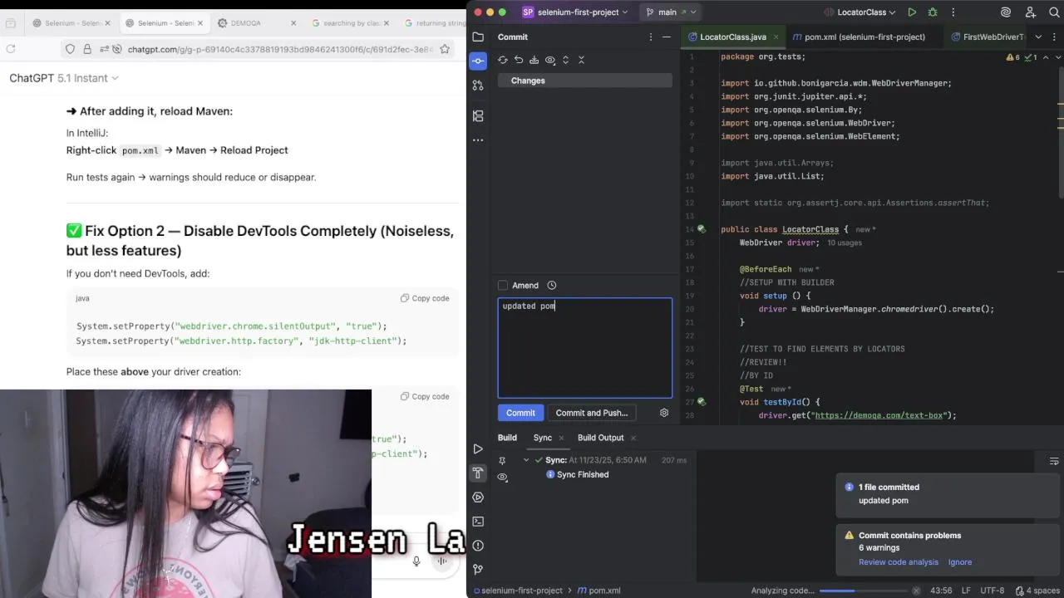This screenshot has width=1064, height=598.
Task: Click commit message history clock icon
Action: tap(551, 285)
